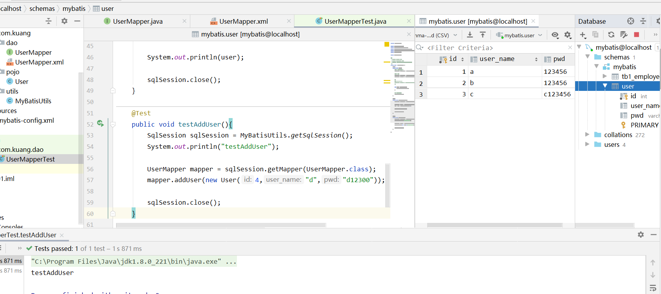Screen dimensions: 661x294
Task: Open the eye view options in table toolbar
Action: 555,35
